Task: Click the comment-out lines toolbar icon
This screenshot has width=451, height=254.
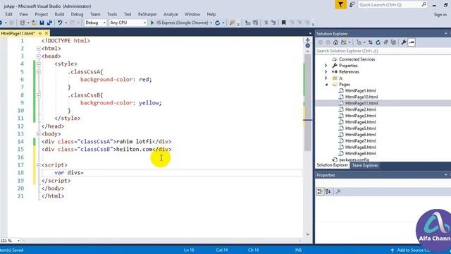Action: pos(266,23)
